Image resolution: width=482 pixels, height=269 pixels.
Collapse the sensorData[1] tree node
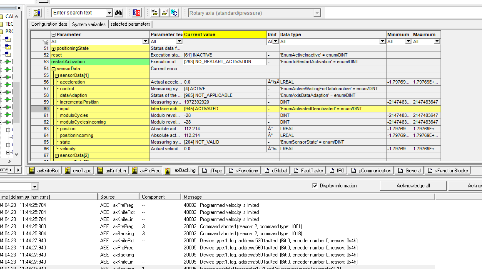[57, 76]
